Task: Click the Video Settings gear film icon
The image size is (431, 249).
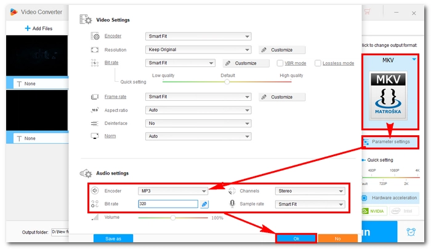Action: (86, 20)
